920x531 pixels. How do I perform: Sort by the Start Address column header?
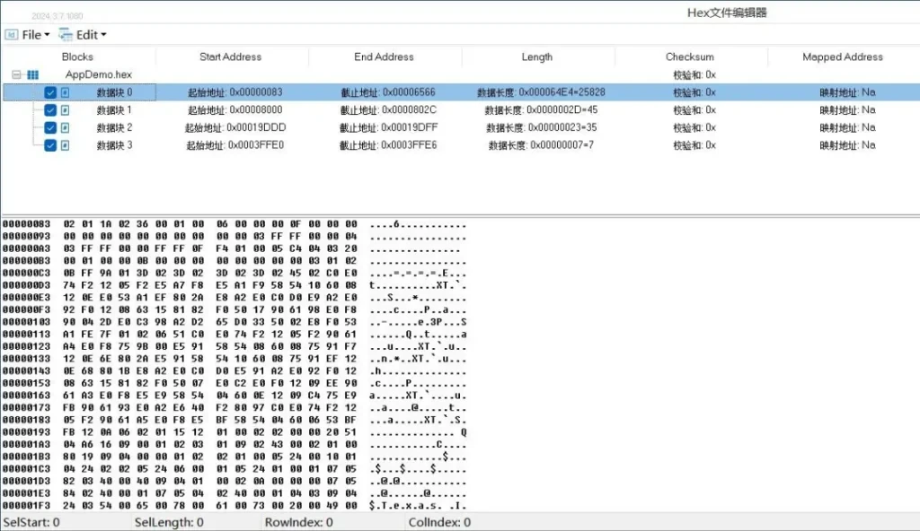pos(230,57)
